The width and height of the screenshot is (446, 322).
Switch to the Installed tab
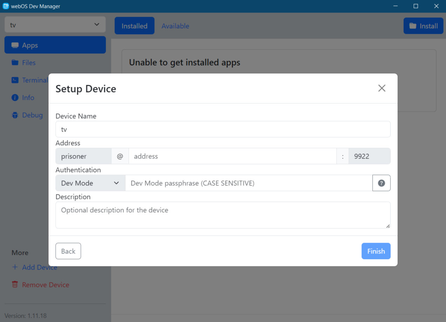click(134, 26)
